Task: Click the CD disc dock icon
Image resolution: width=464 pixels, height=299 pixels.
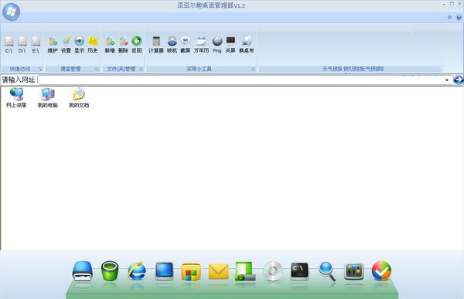Action: tap(272, 271)
